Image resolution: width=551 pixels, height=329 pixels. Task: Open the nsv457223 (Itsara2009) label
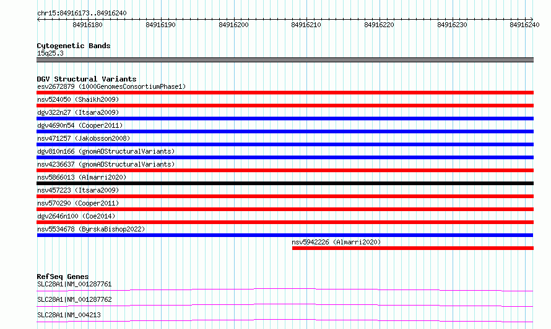coord(78,190)
